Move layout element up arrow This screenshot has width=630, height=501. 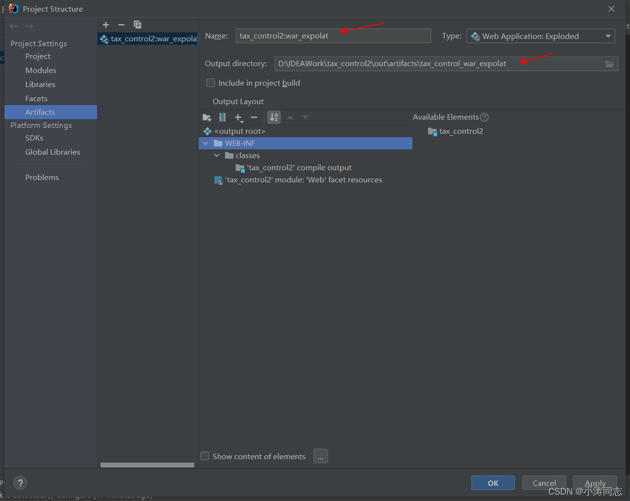[x=290, y=117]
